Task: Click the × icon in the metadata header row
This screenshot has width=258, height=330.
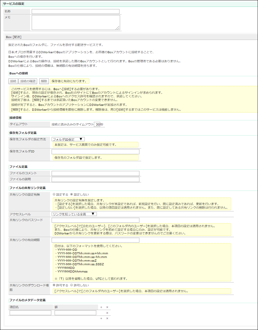Action: coord(107,307)
